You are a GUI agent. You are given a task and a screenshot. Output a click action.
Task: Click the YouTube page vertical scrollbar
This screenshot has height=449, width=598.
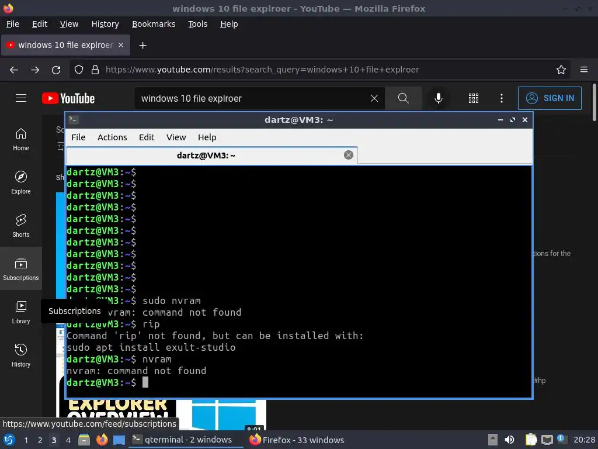(594, 103)
